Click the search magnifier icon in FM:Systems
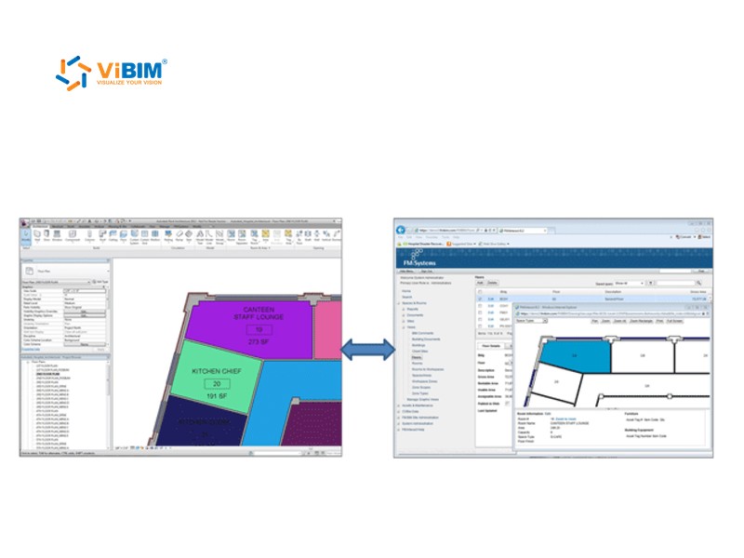The height and width of the screenshot is (558, 744). [x=698, y=283]
